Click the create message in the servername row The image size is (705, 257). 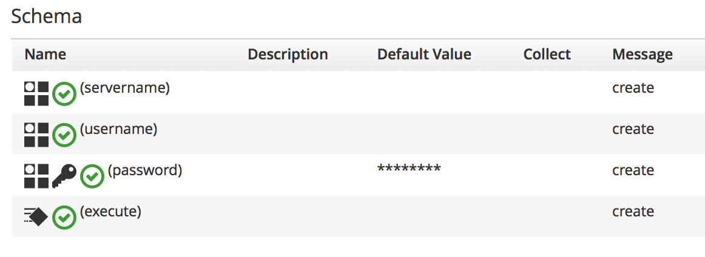(633, 88)
